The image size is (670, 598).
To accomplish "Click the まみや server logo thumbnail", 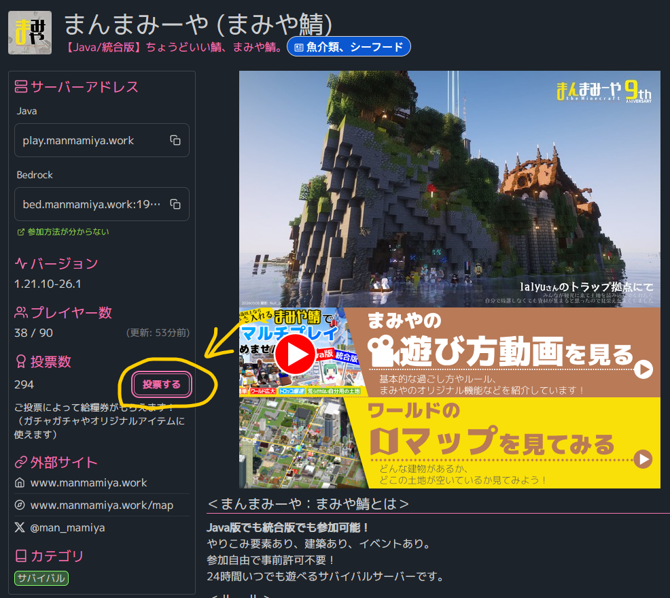I will 30,33.
